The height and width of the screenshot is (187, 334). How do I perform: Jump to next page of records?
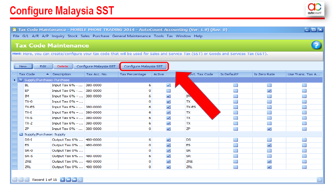(68, 179)
